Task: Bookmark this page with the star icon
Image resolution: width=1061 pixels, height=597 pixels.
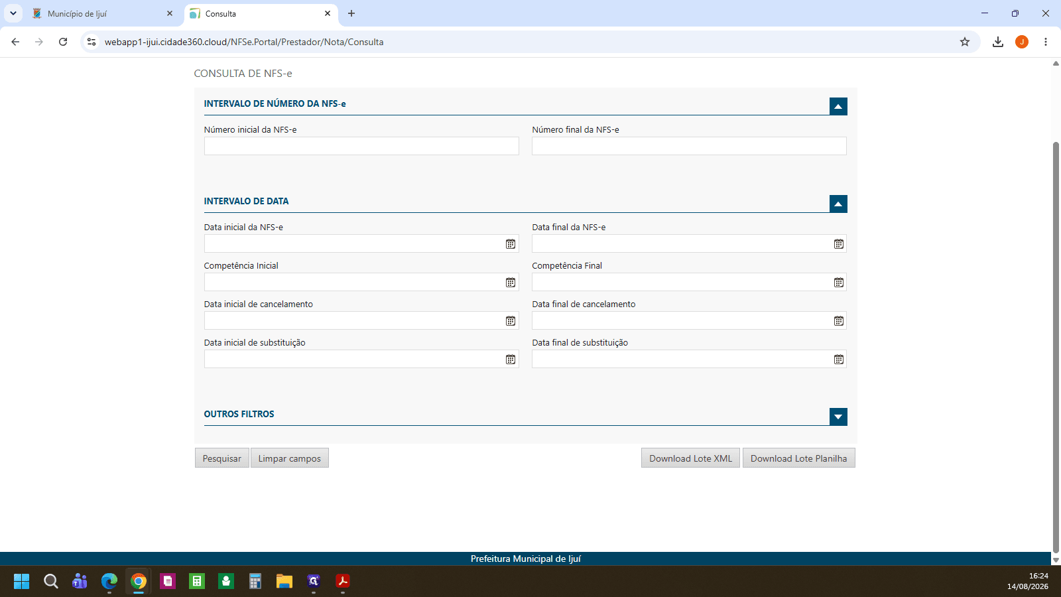Action: coord(965,42)
